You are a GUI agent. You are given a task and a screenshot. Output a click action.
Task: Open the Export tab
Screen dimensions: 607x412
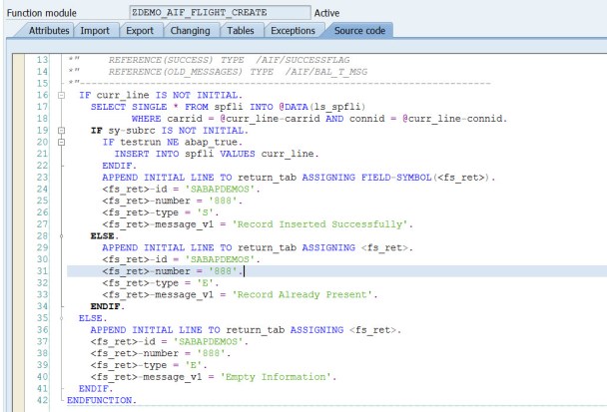(140, 32)
